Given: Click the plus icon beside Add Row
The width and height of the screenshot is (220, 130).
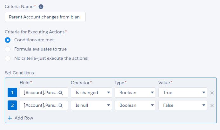Looking at the screenshot, I should (10, 118).
